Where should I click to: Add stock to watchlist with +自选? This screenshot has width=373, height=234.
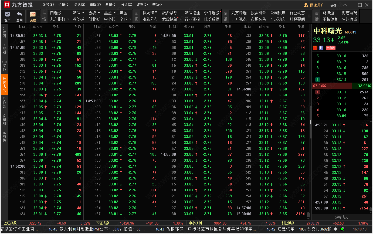(331, 48)
